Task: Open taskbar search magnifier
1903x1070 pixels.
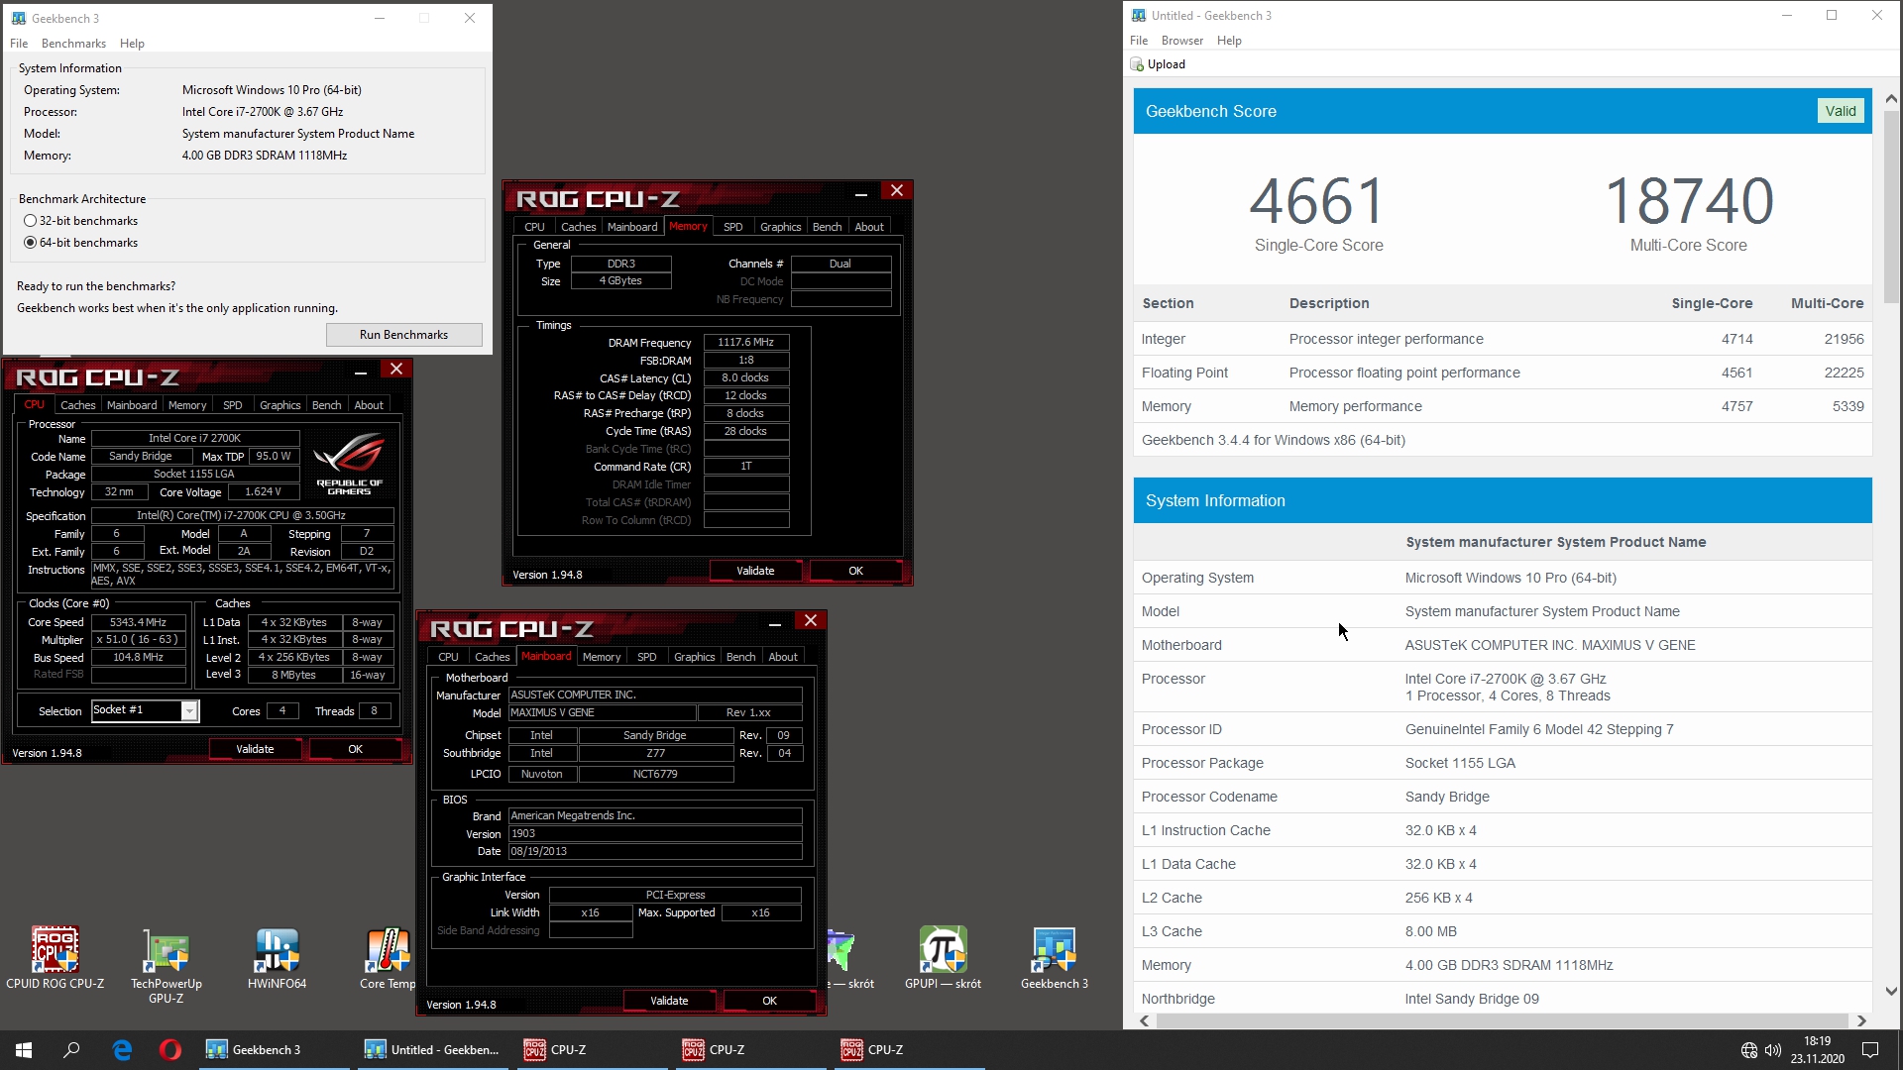Action: 71,1050
